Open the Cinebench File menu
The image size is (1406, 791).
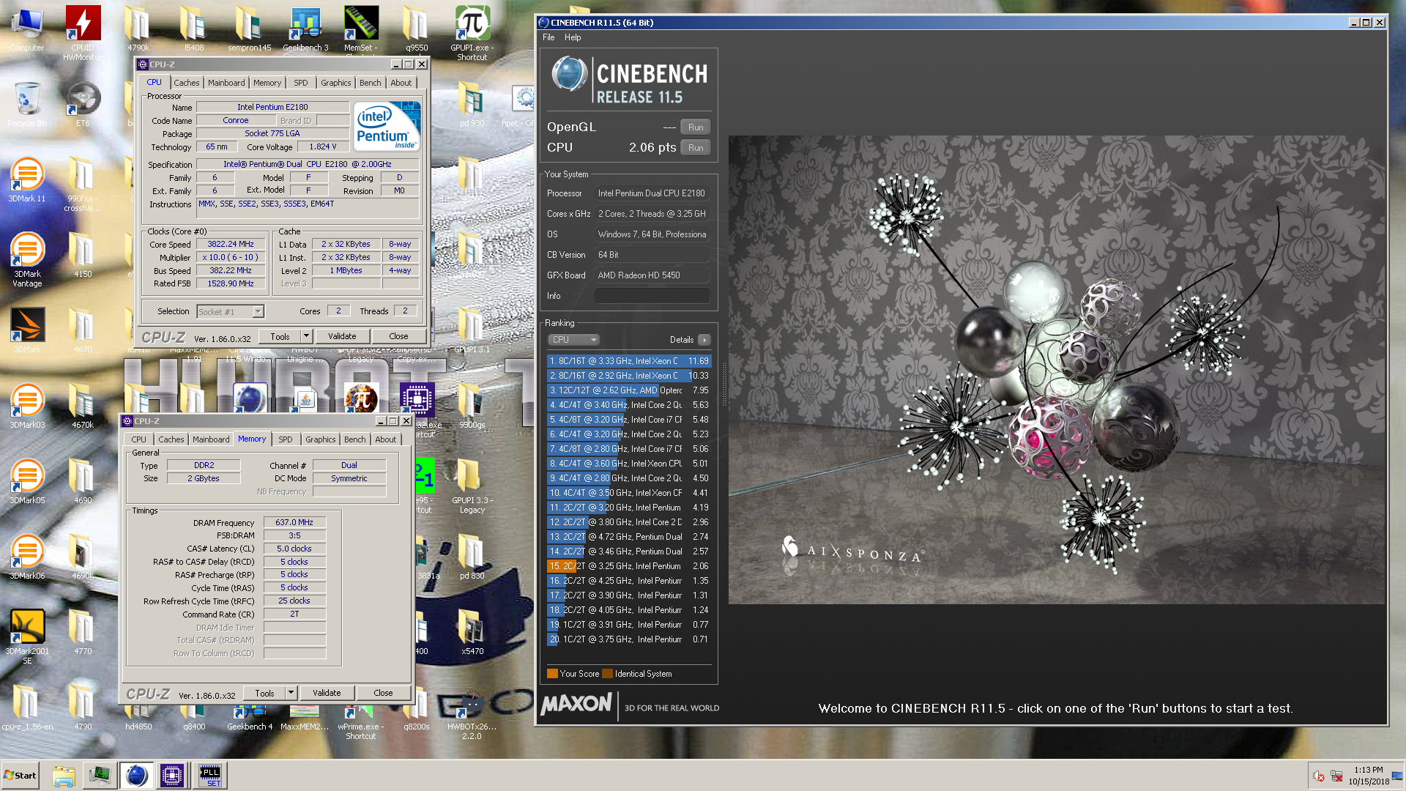pyautogui.click(x=548, y=37)
